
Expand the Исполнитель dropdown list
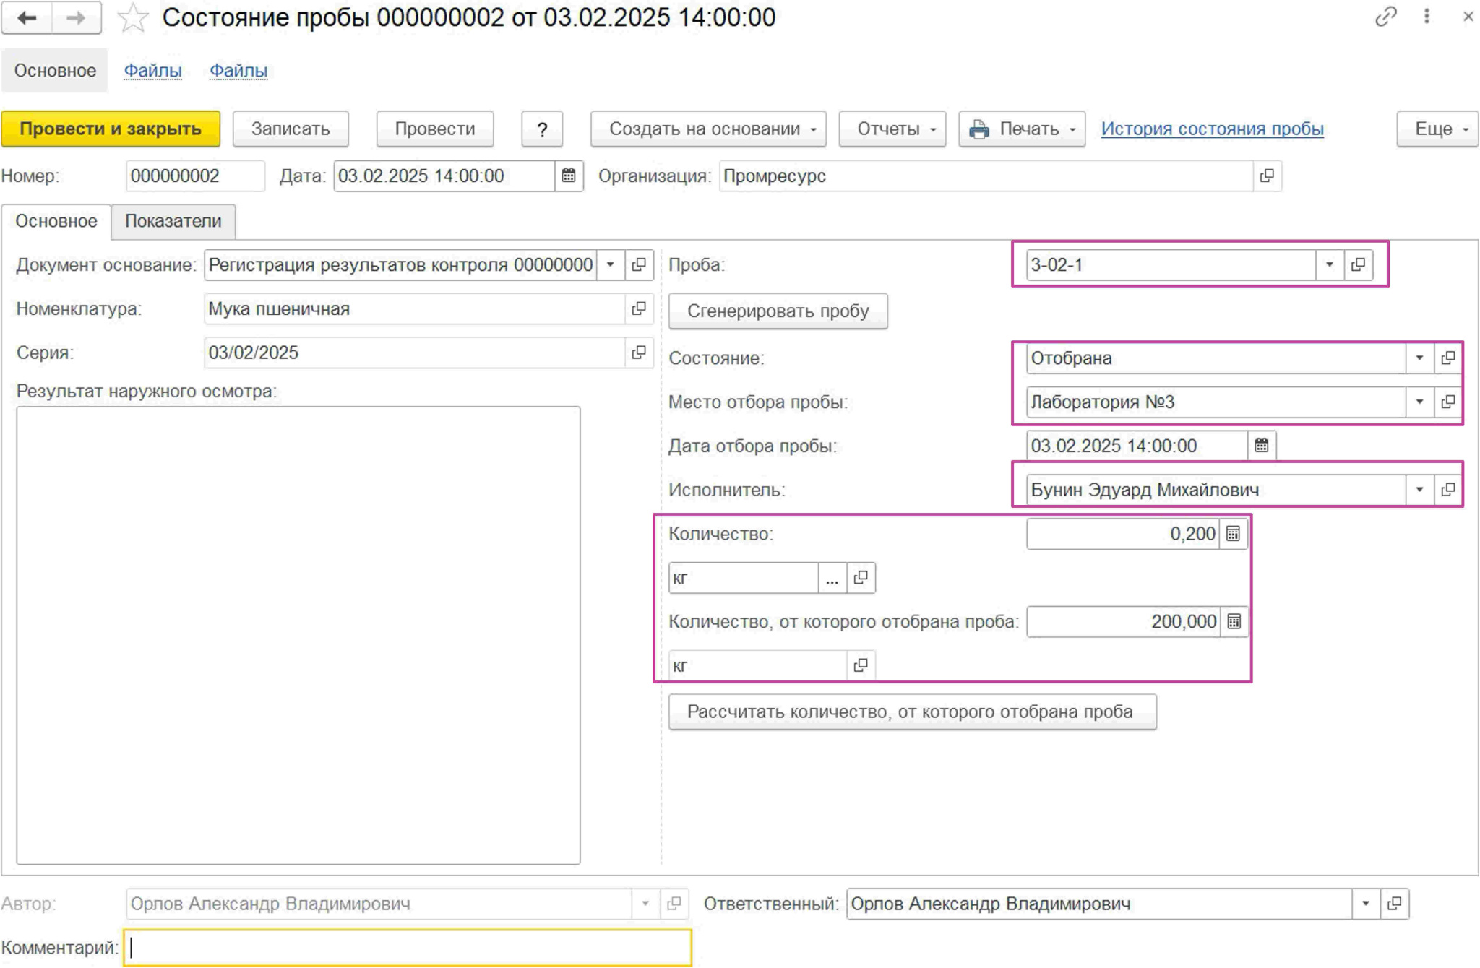tap(1419, 490)
